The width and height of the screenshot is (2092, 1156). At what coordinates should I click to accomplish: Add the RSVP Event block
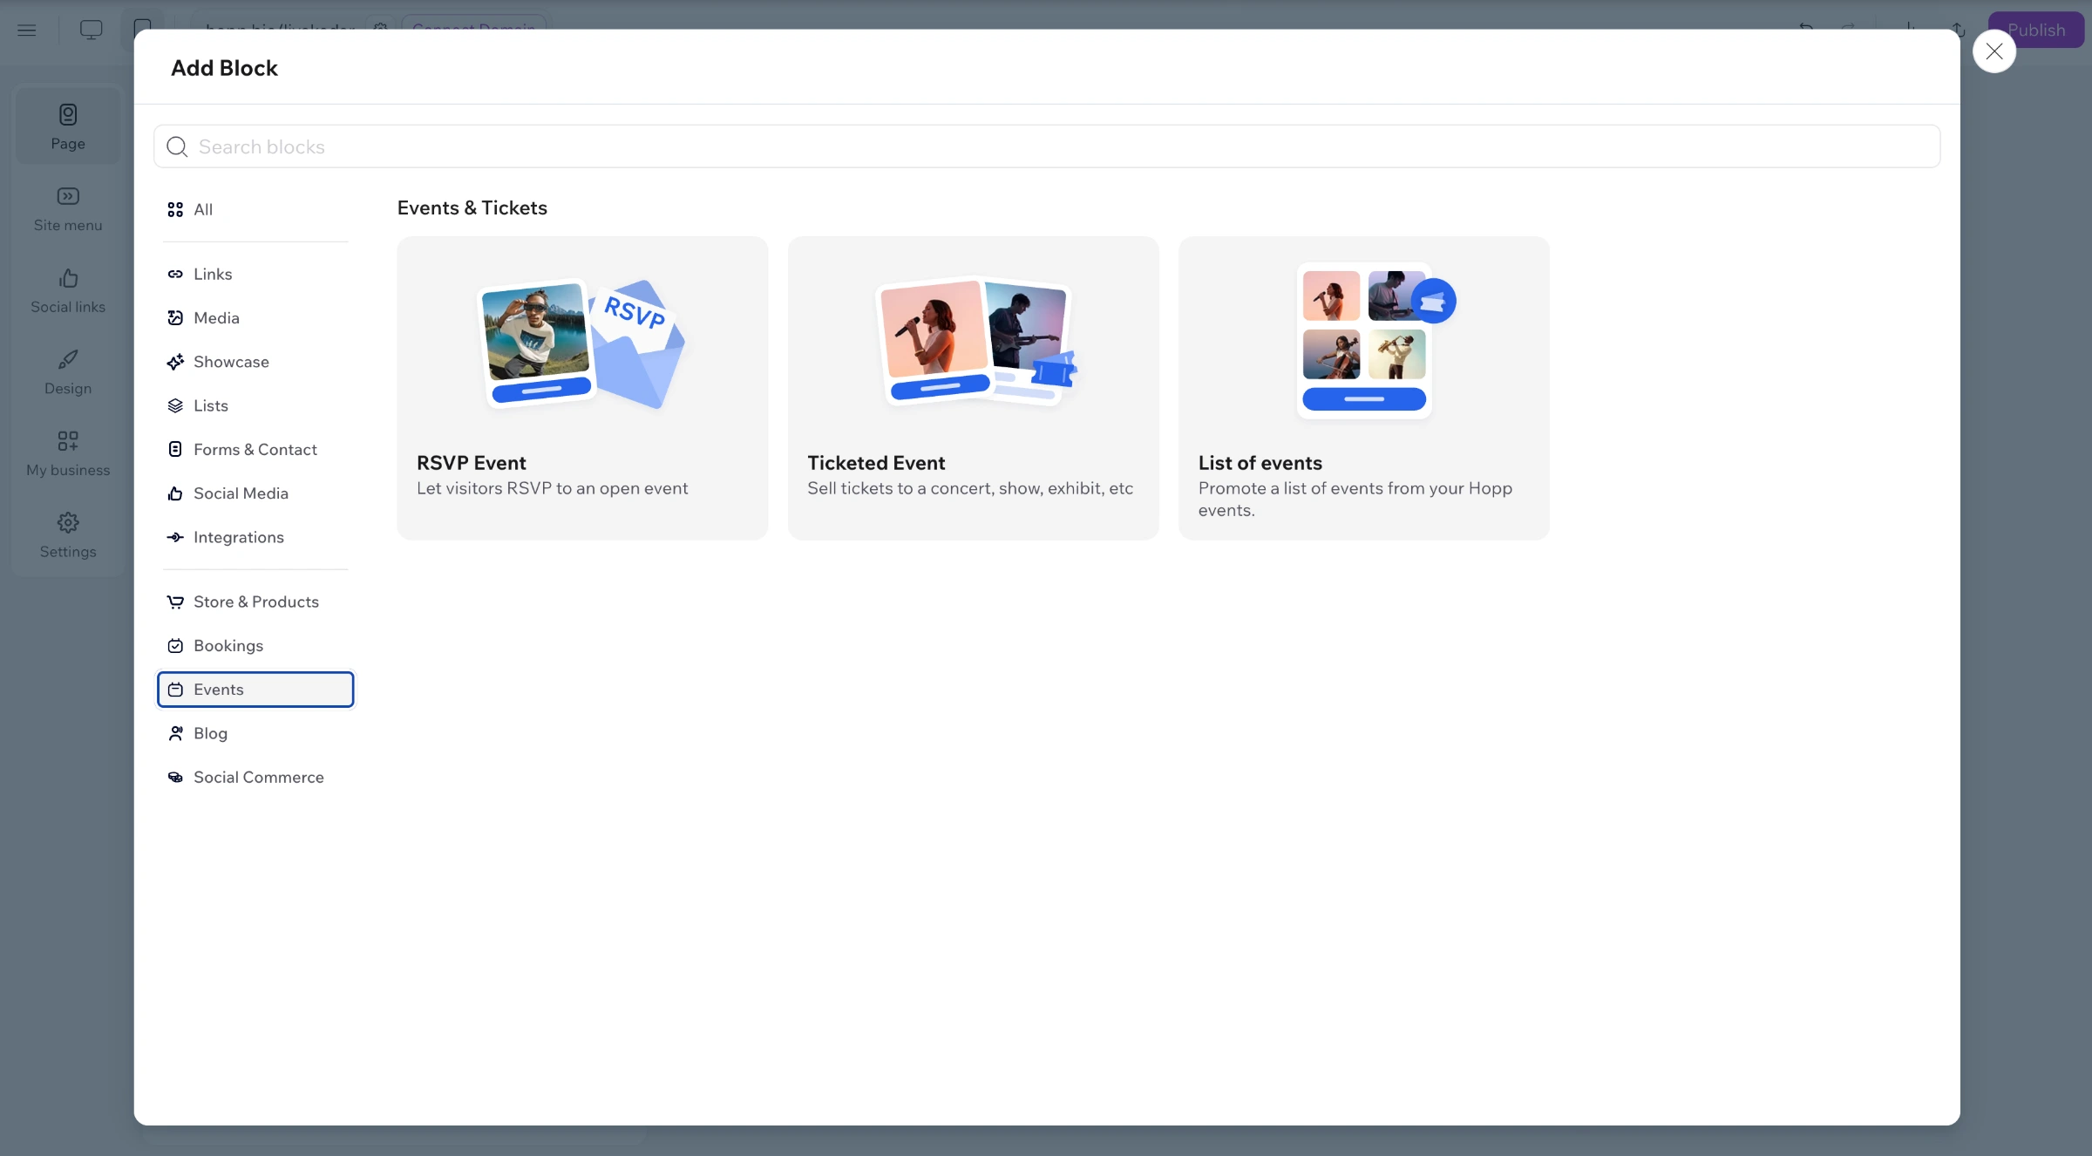582,388
